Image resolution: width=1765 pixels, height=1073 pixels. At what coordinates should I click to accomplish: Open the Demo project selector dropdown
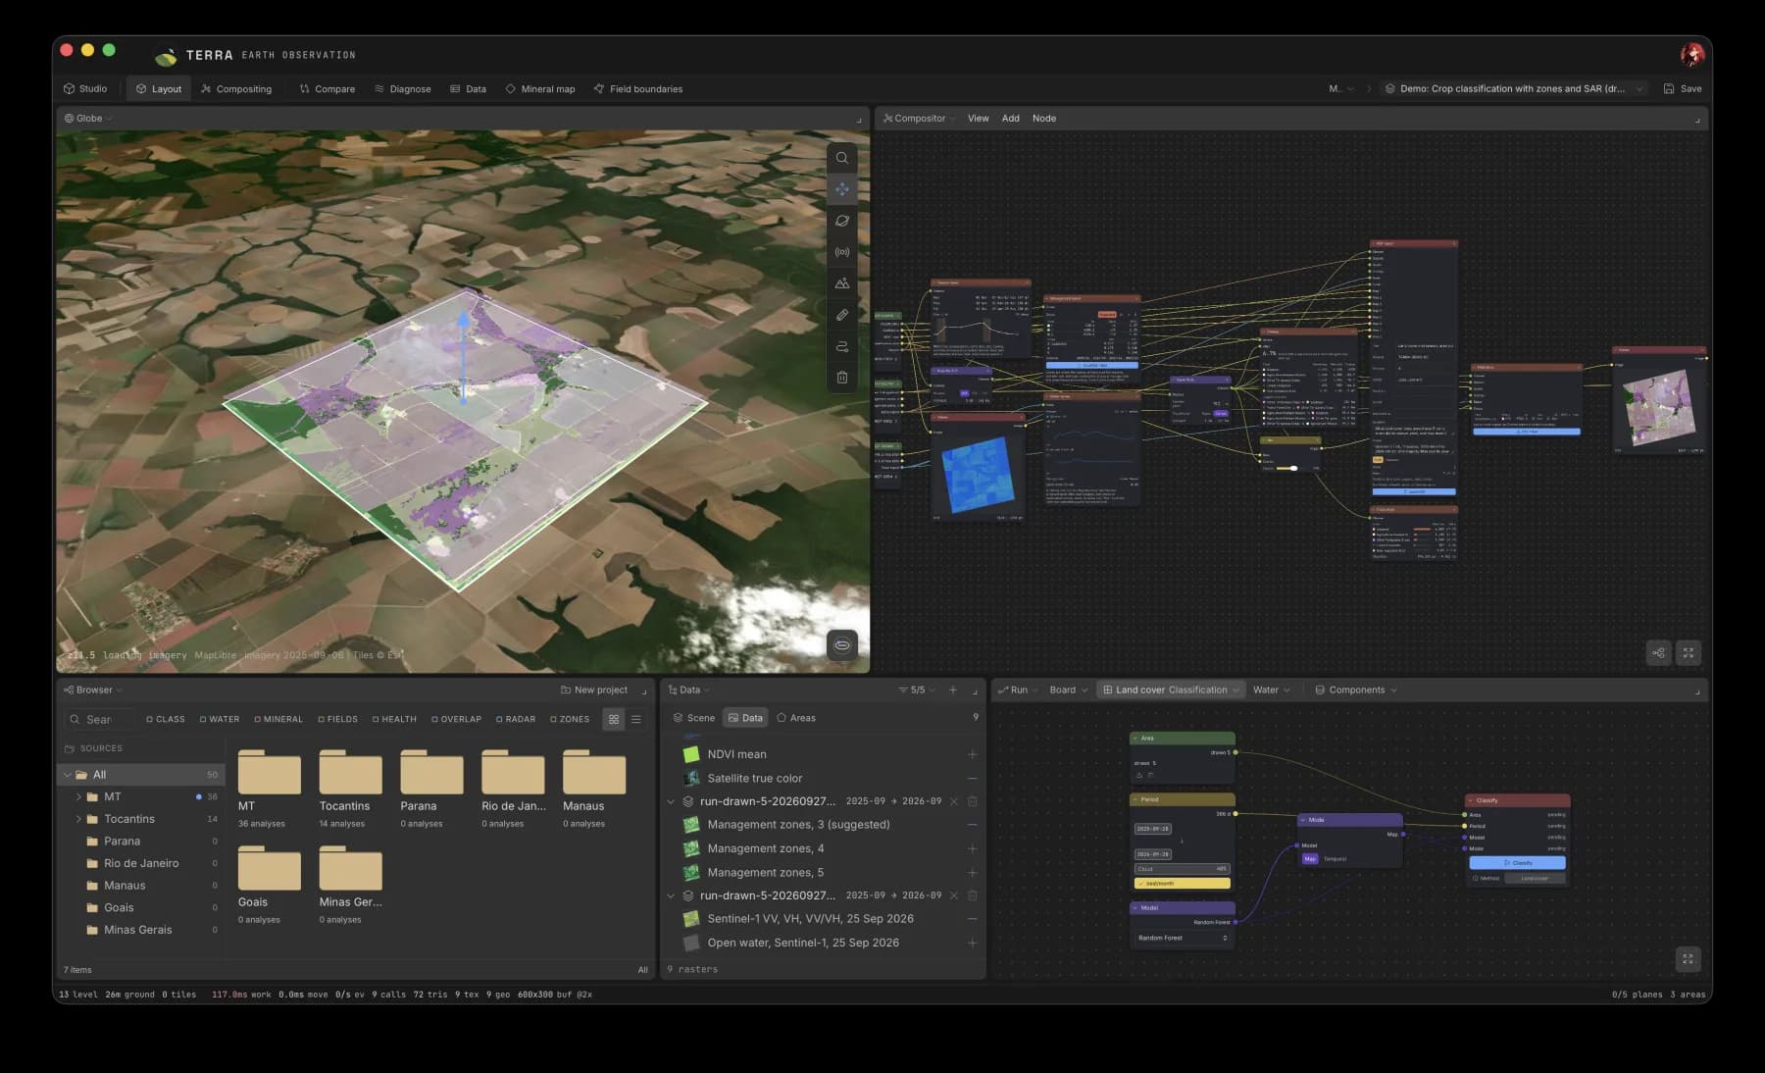point(1515,89)
